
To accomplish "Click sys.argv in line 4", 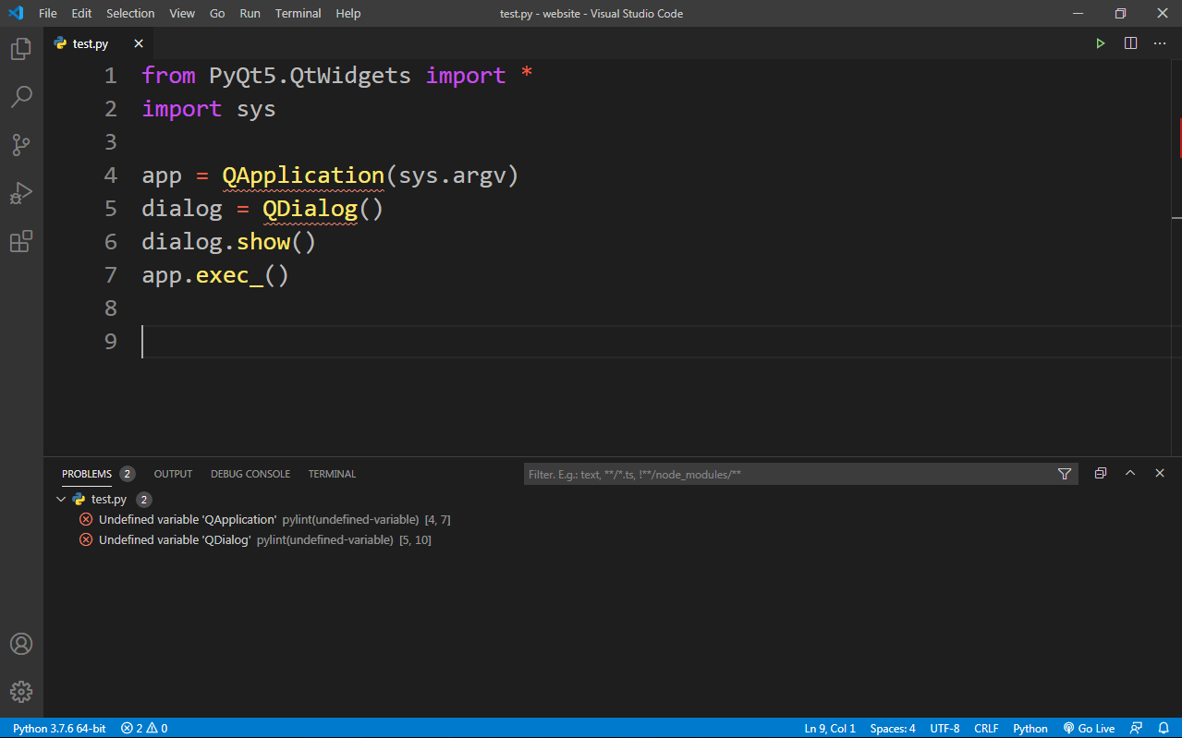I will click(x=452, y=175).
